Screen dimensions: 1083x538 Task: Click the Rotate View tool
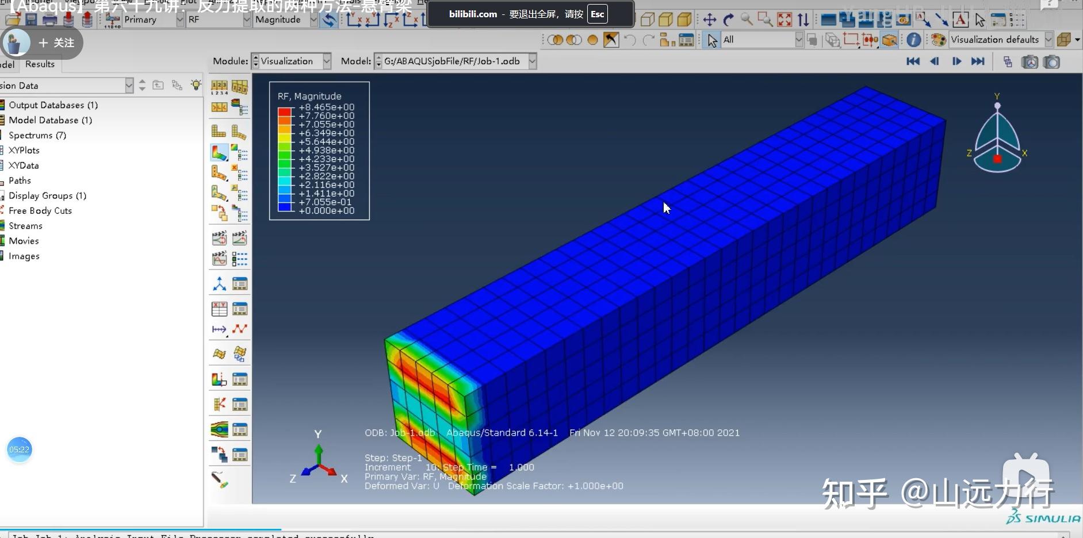point(728,20)
